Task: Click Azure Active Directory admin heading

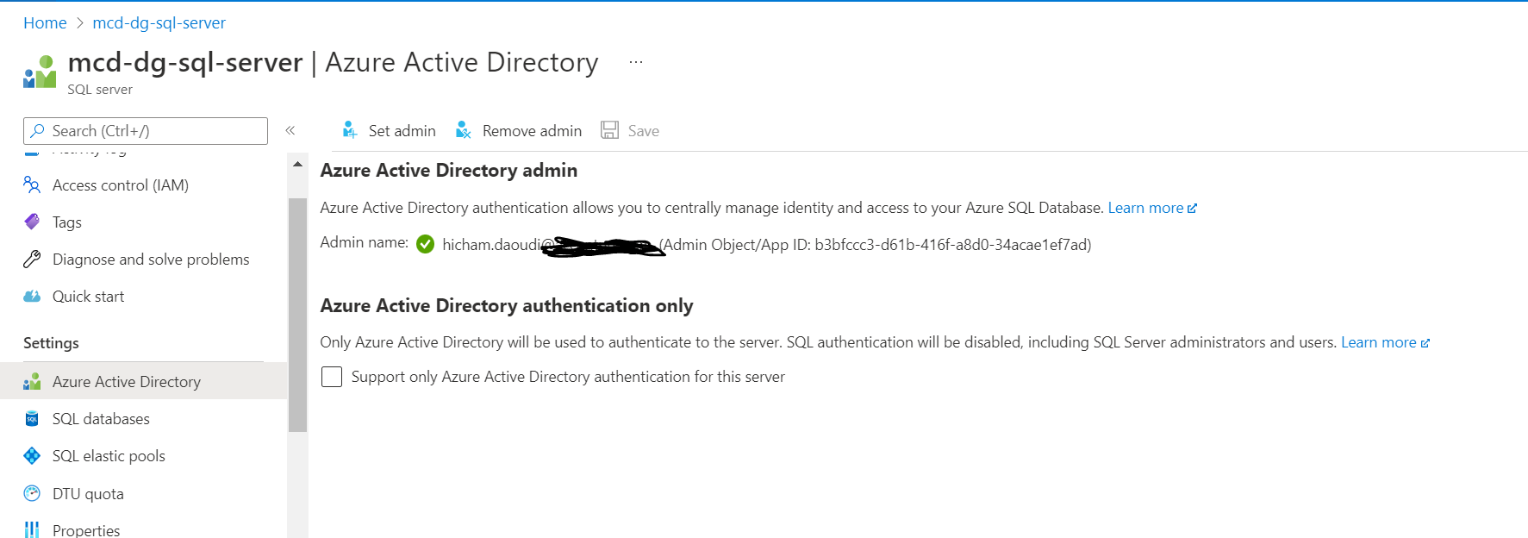Action: 448,171
